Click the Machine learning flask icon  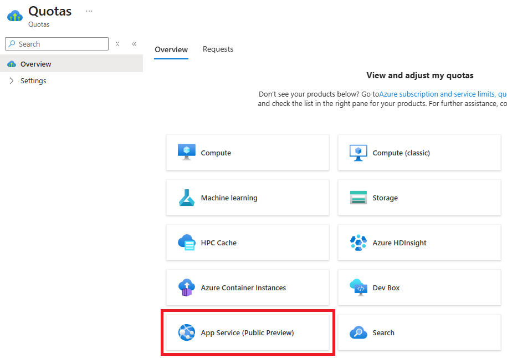(187, 198)
